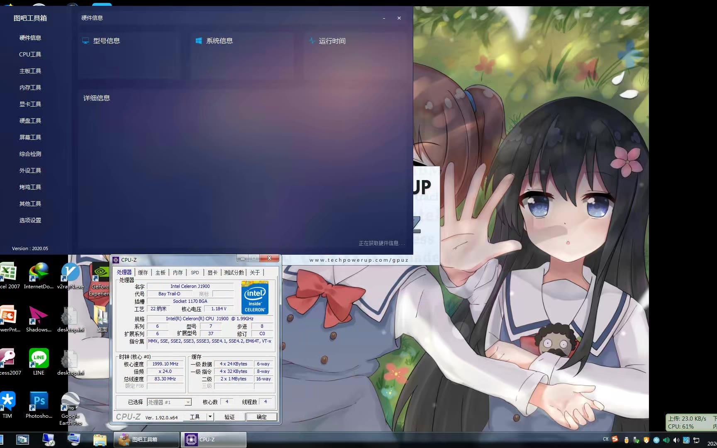The width and height of the screenshot is (717, 448).
Task: Open 综合检测 in the toolbox sidebar
Action: [x=30, y=154]
